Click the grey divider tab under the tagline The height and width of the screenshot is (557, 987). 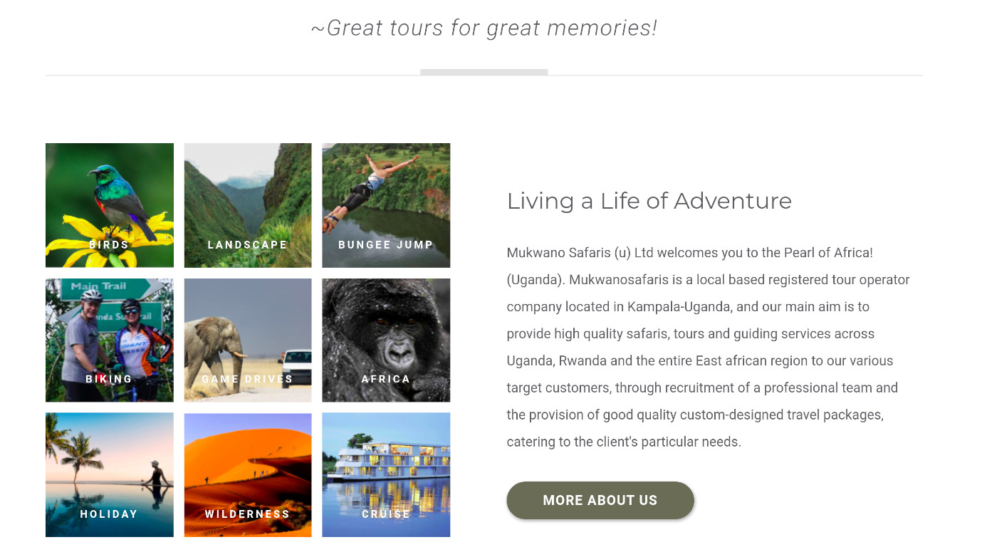point(484,72)
